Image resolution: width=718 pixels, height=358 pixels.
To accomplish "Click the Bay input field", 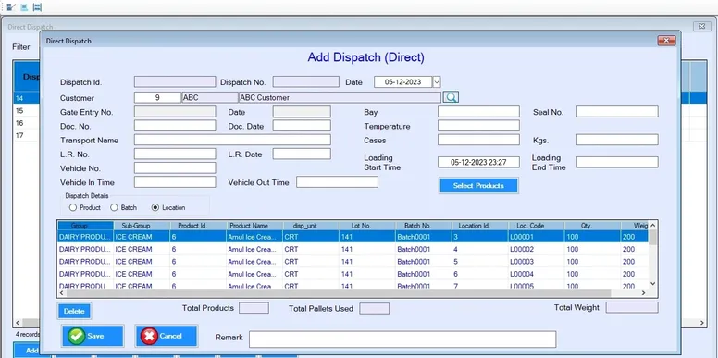I will (x=478, y=112).
